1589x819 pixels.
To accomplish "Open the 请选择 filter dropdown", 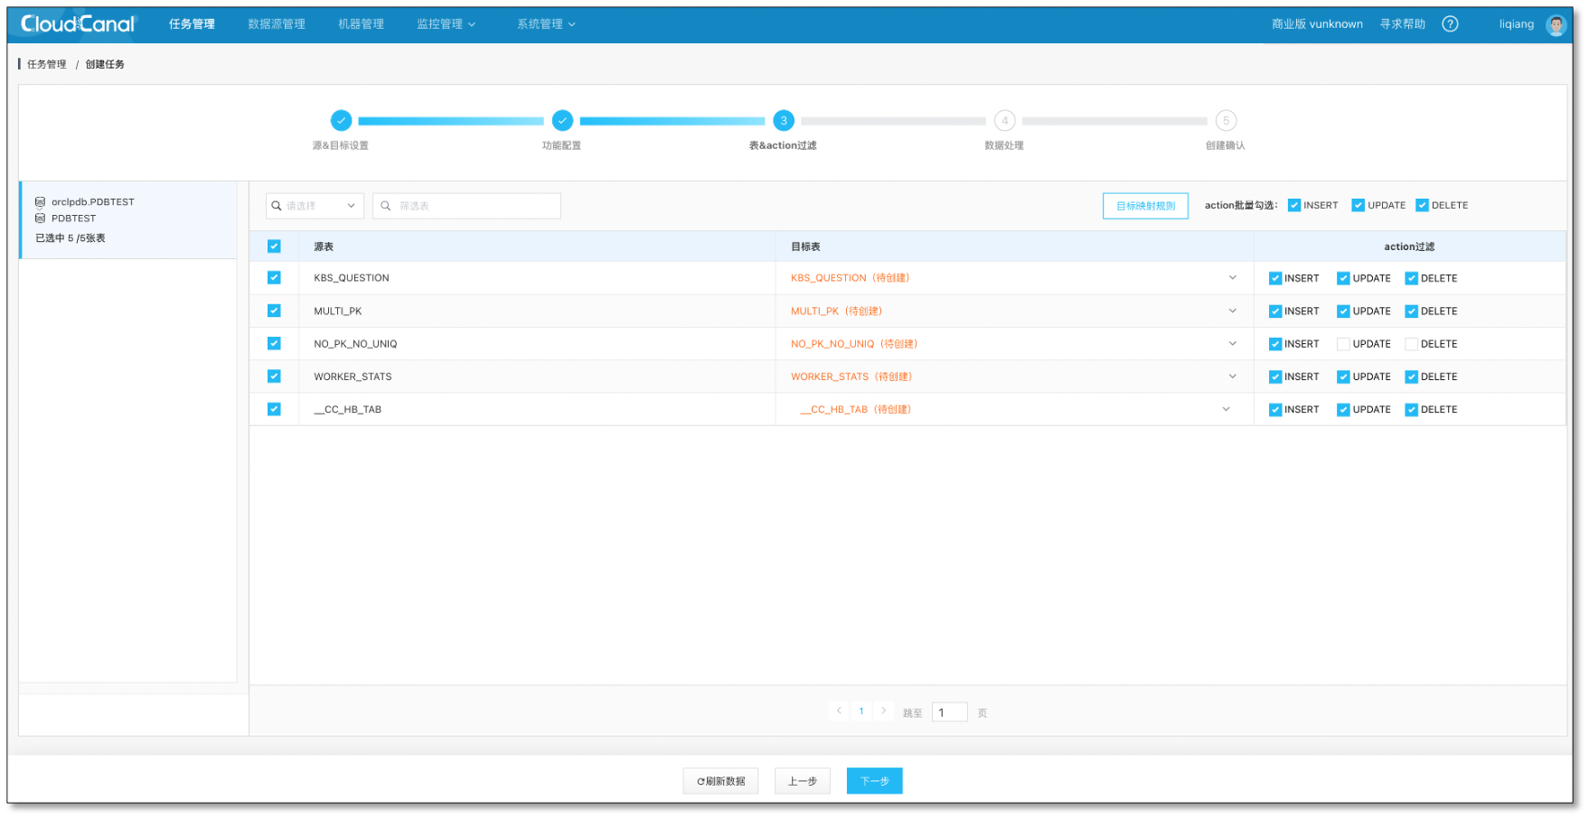I will (x=314, y=206).
